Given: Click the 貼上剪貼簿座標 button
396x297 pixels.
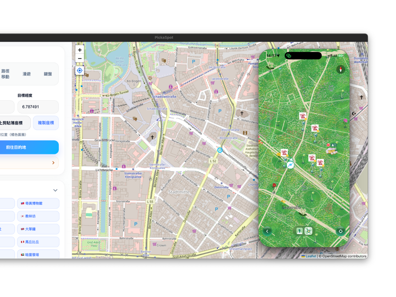Looking at the screenshot, I should 11,123.
